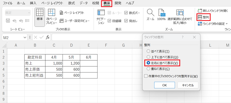Click OK in the arrange dialog

point(164,85)
